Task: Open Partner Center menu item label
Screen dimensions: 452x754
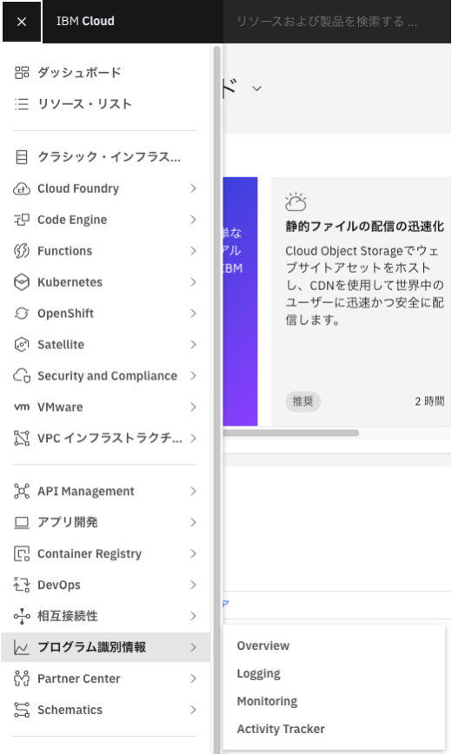Action: [x=79, y=678]
